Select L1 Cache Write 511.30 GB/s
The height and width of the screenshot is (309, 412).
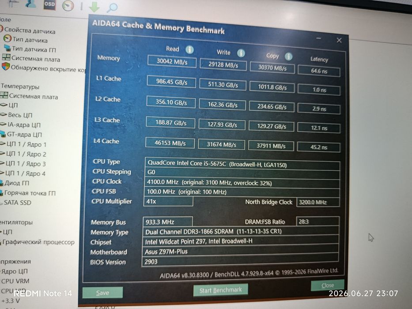pyautogui.click(x=223, y=85)
